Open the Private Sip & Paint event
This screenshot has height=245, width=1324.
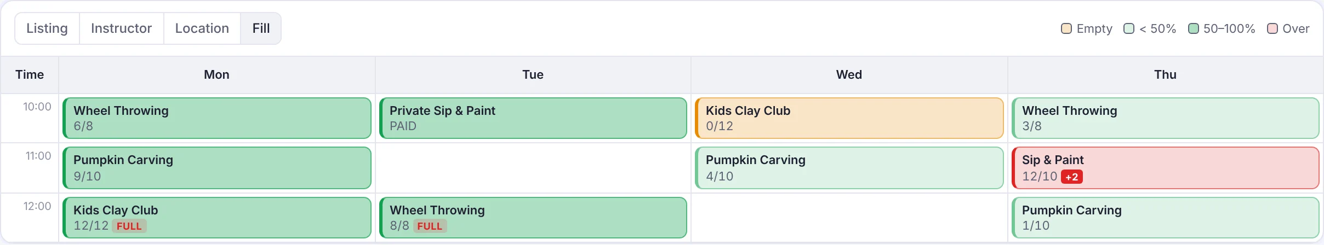click(x=533, y=118)
